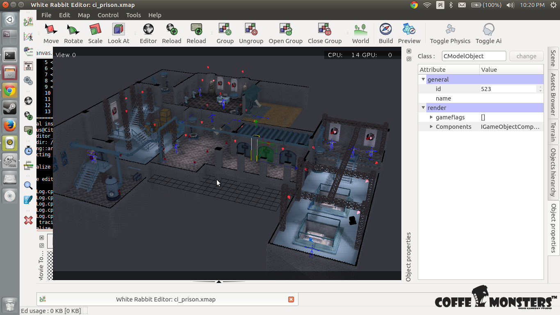Launch the Preview mode
The height and width of the screenshot is (315, 560).
point(409,34)
